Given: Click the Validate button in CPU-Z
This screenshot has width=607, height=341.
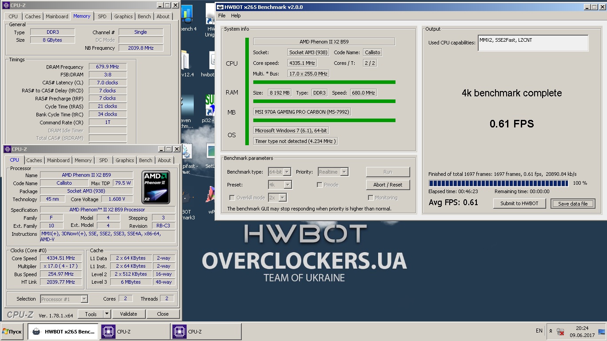Looking at the screenshot, I should [x=128, y=314].
